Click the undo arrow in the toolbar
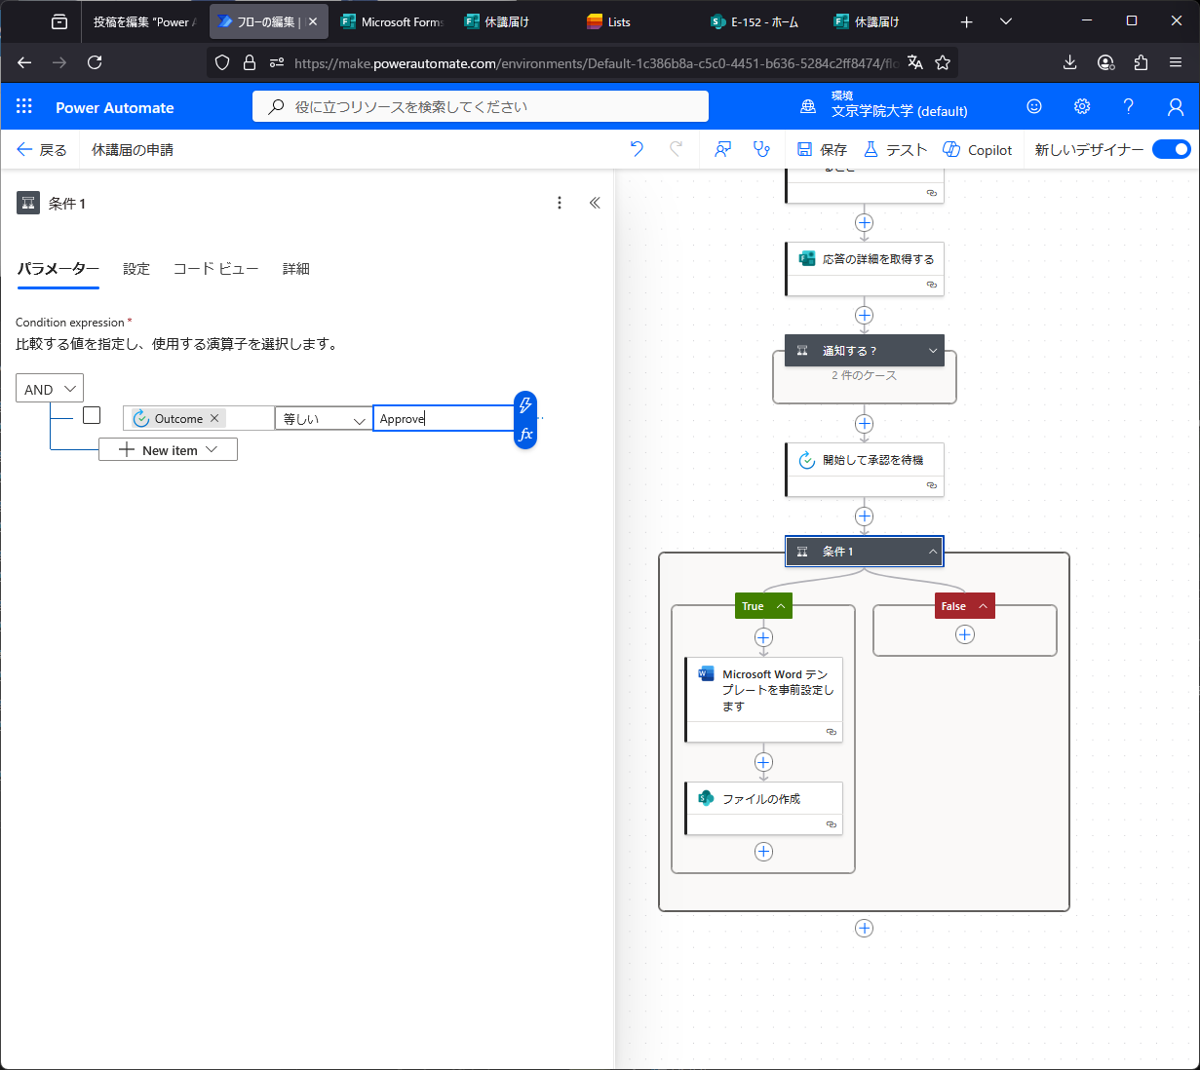The width and height of the screenshot is (1200, 1070). [x=637, y=149]
